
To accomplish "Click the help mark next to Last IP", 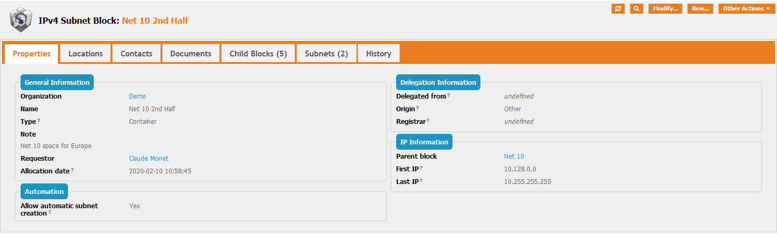I will 421,181.
